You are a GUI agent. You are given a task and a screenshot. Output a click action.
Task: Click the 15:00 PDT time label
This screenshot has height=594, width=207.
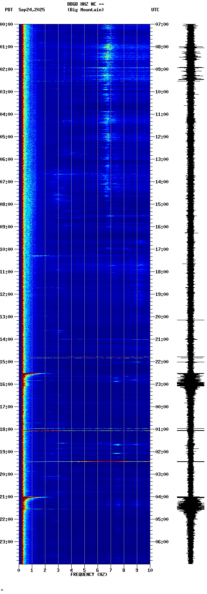[x=6, y=362]
